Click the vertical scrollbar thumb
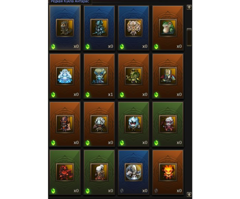Viewport: 240px width, 199px height. coord(189,37)
